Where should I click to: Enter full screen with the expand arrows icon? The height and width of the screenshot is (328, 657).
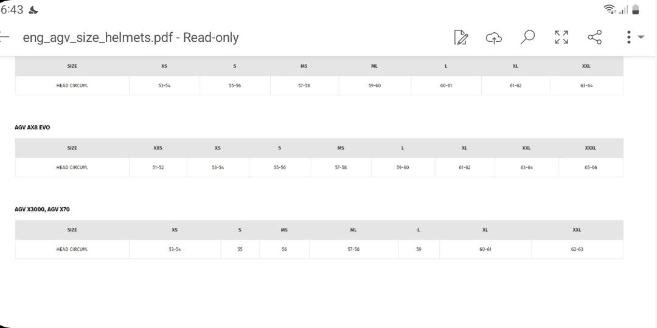click(561, 37)
